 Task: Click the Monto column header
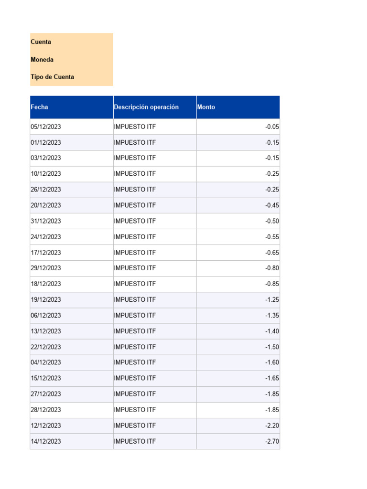(x=206, y=107)
